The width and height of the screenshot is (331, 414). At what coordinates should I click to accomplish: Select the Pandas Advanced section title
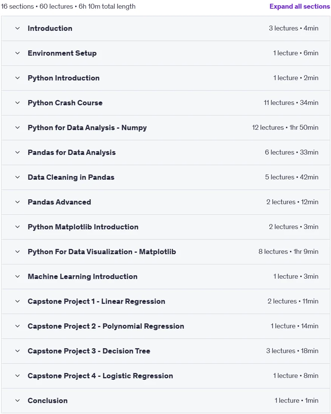(59, 202)
